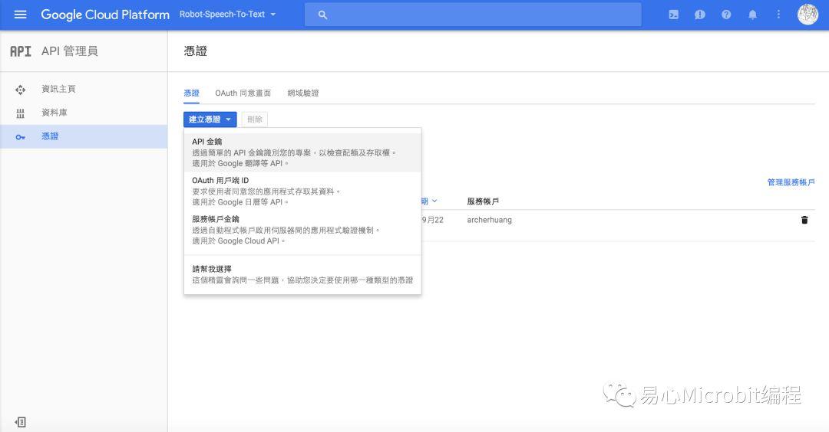Choose OAuth 用戶端 ID from the menu

(x=302, y=191)
